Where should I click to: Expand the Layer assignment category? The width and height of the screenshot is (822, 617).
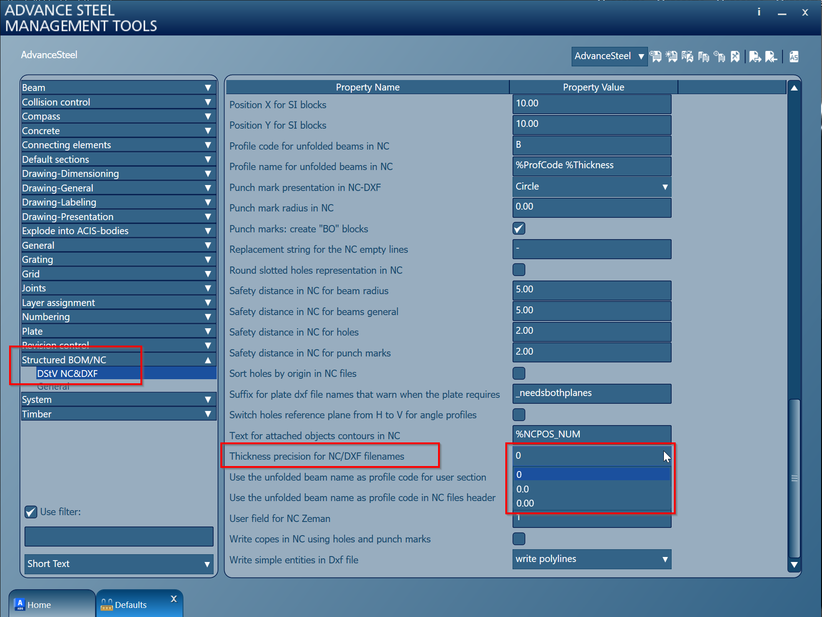(118, 302)
